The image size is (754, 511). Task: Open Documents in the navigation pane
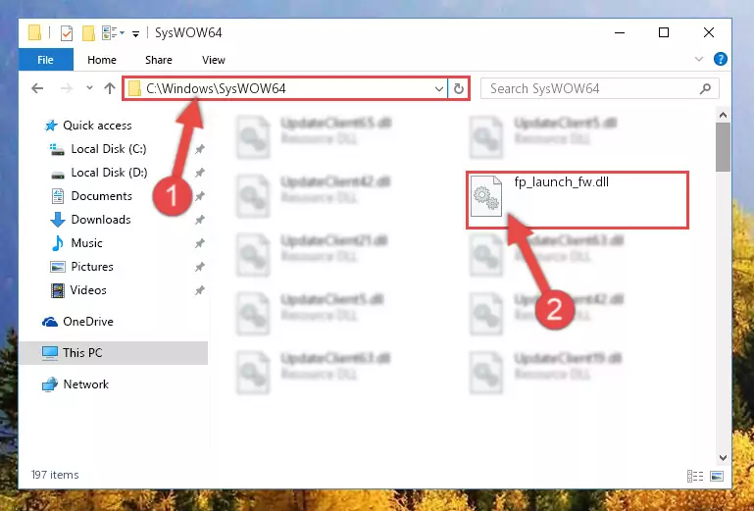[101, 196]
